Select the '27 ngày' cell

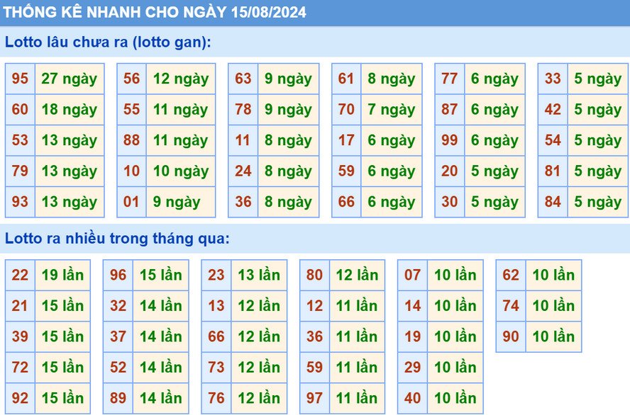click(70, 79)
